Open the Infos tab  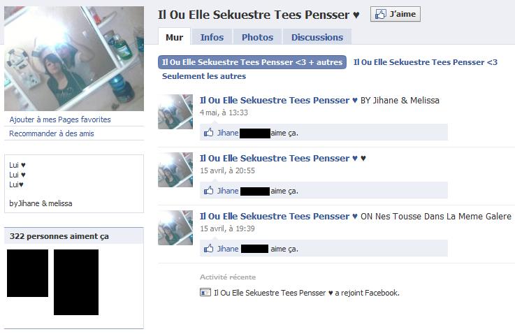[x=212, y=37]
